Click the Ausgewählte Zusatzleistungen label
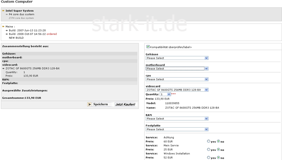282x160 pixels. pyautogui.click(x=25, y=91)
